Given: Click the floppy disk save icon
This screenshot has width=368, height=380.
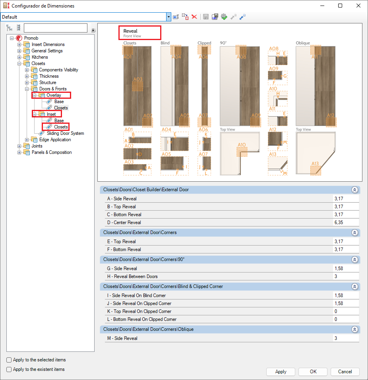Looking at the screenshot, I should pos(206,17).
